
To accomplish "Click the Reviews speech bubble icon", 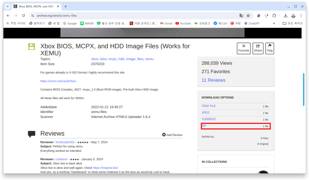I will 32,134.
